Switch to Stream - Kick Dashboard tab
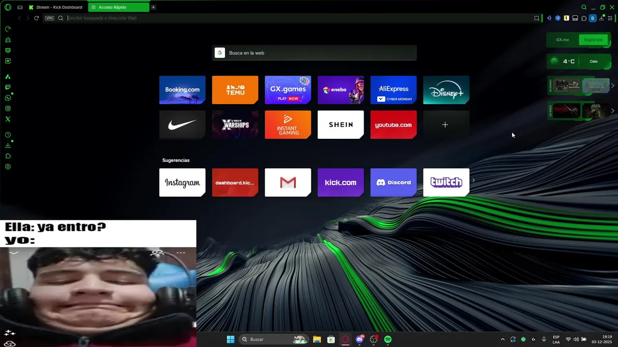The width and height of the screenshot is (618, 347). tap(56, 7)
